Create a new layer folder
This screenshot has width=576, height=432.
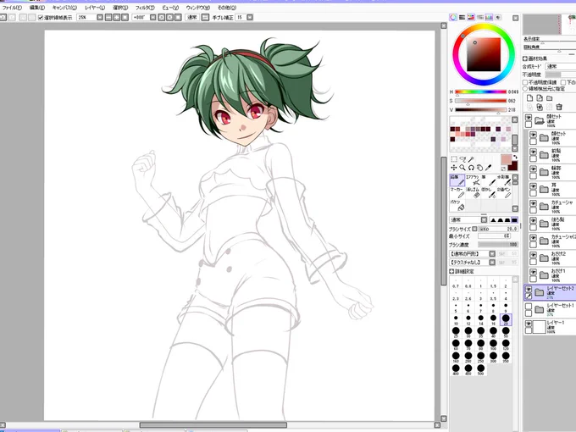[x=549, y=98]
